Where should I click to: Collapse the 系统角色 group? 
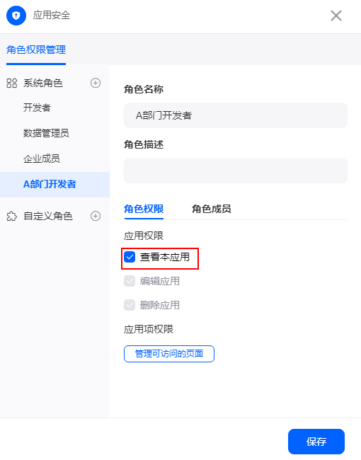[x=43, y=83]
